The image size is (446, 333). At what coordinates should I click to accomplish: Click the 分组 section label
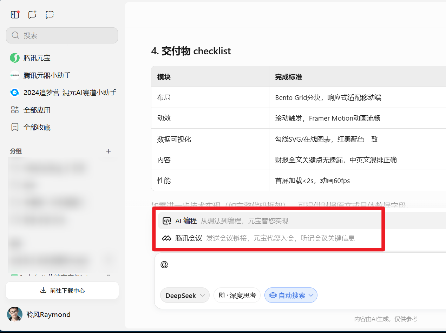point(16,151)
